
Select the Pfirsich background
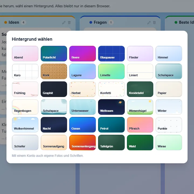tap(140, 125)
